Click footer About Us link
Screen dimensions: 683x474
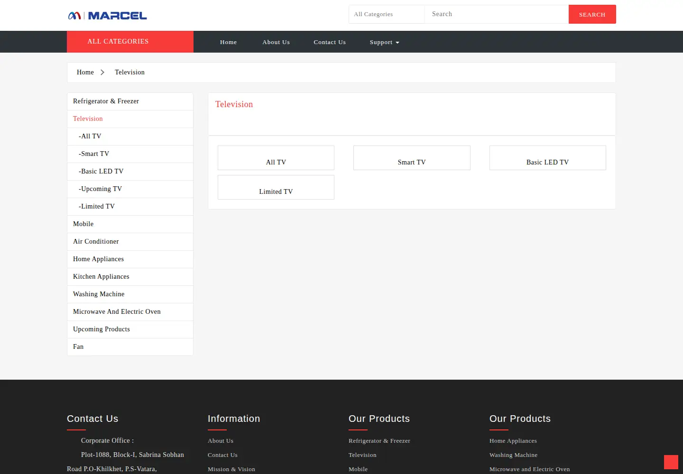[221, 441]
